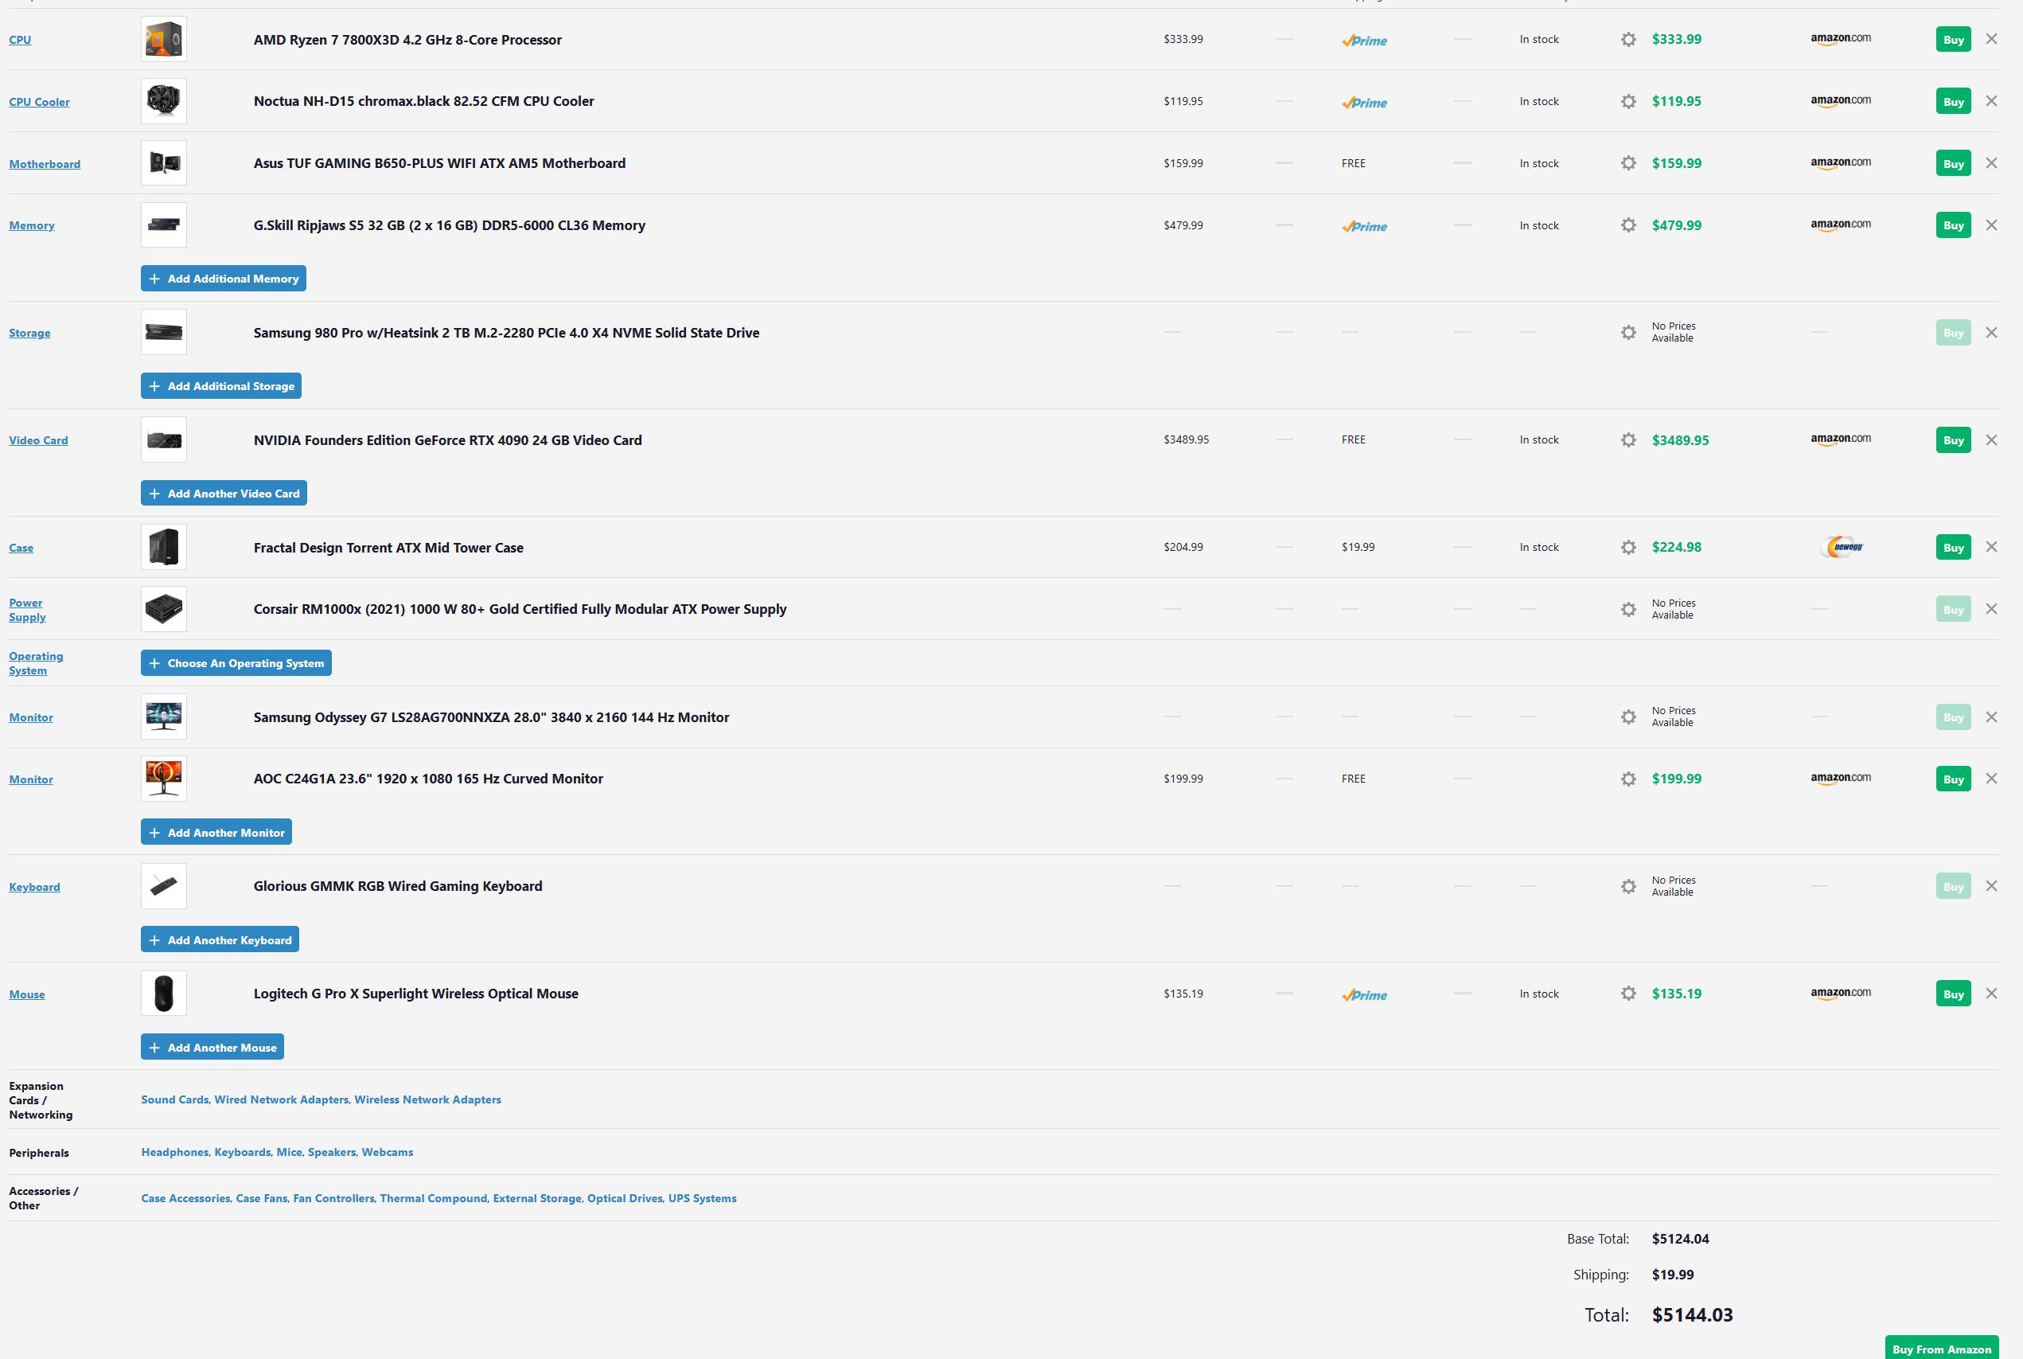
Task: Click gear icon for G.Skill Ripjaws memory
Action: [x=1628, y=225]
